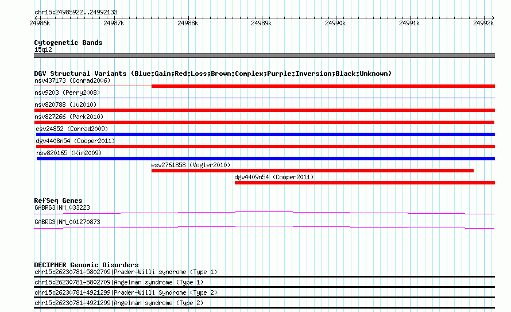Open the nsv437173 (Conrad2006) variant label

point(72,80)
